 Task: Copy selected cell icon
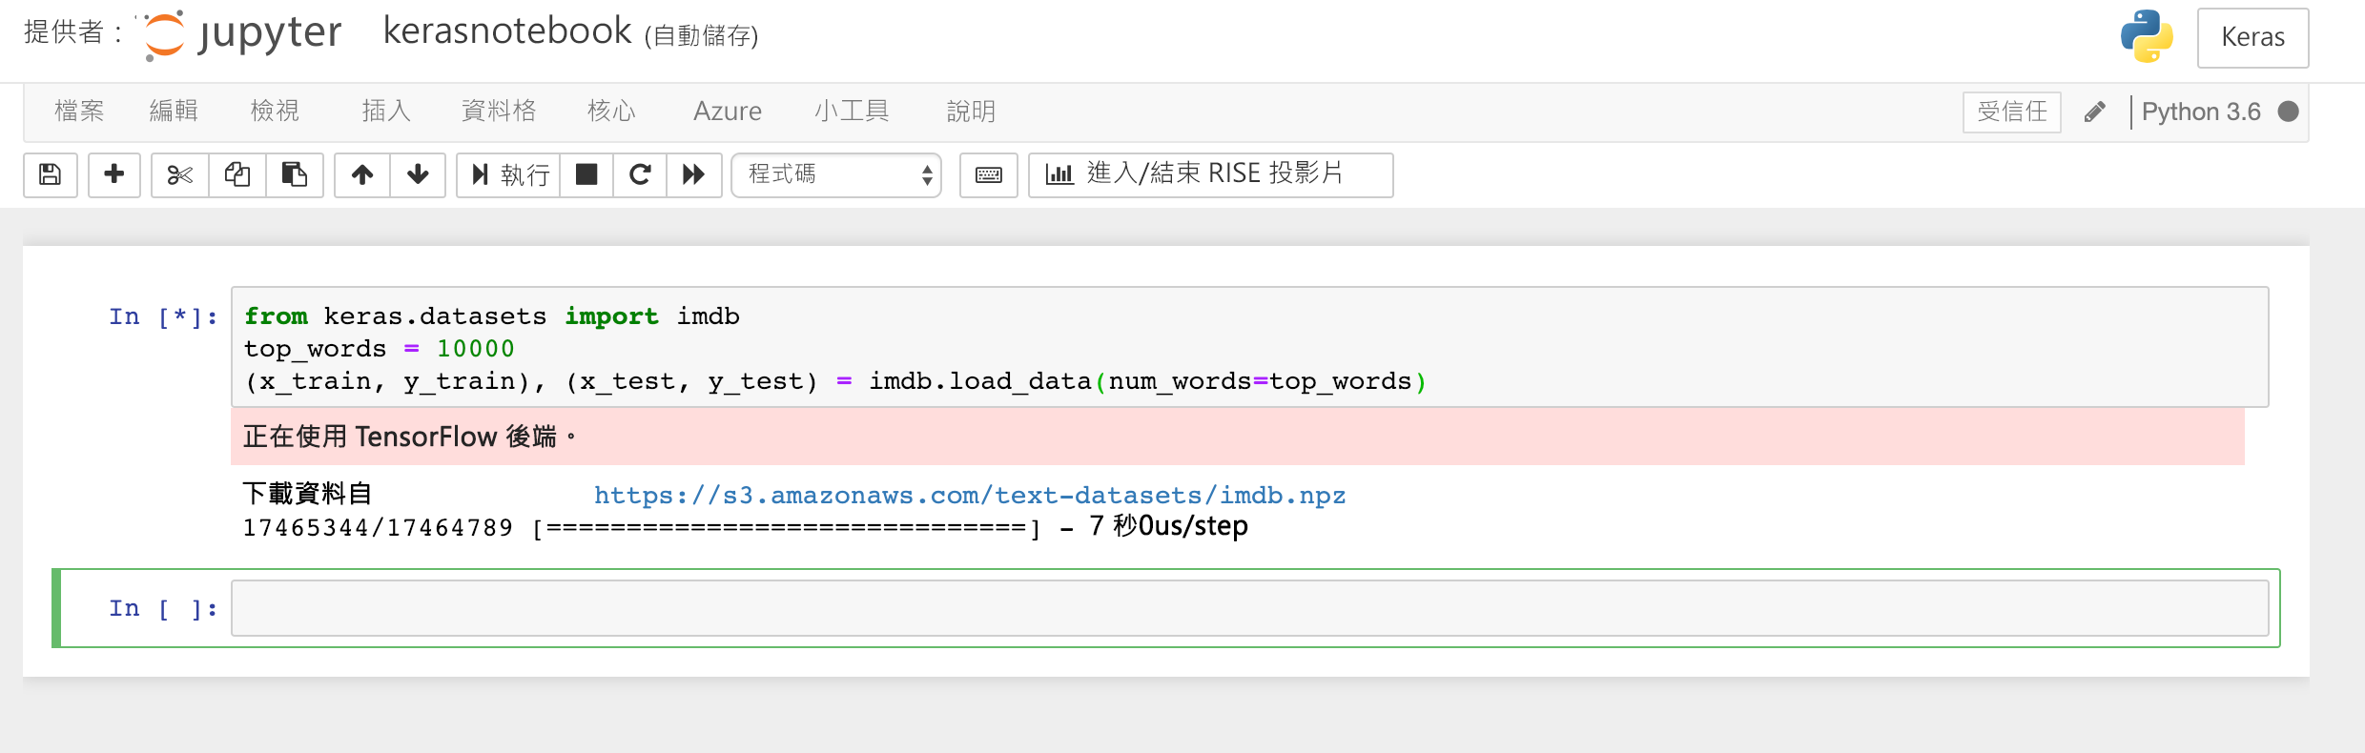237,175
